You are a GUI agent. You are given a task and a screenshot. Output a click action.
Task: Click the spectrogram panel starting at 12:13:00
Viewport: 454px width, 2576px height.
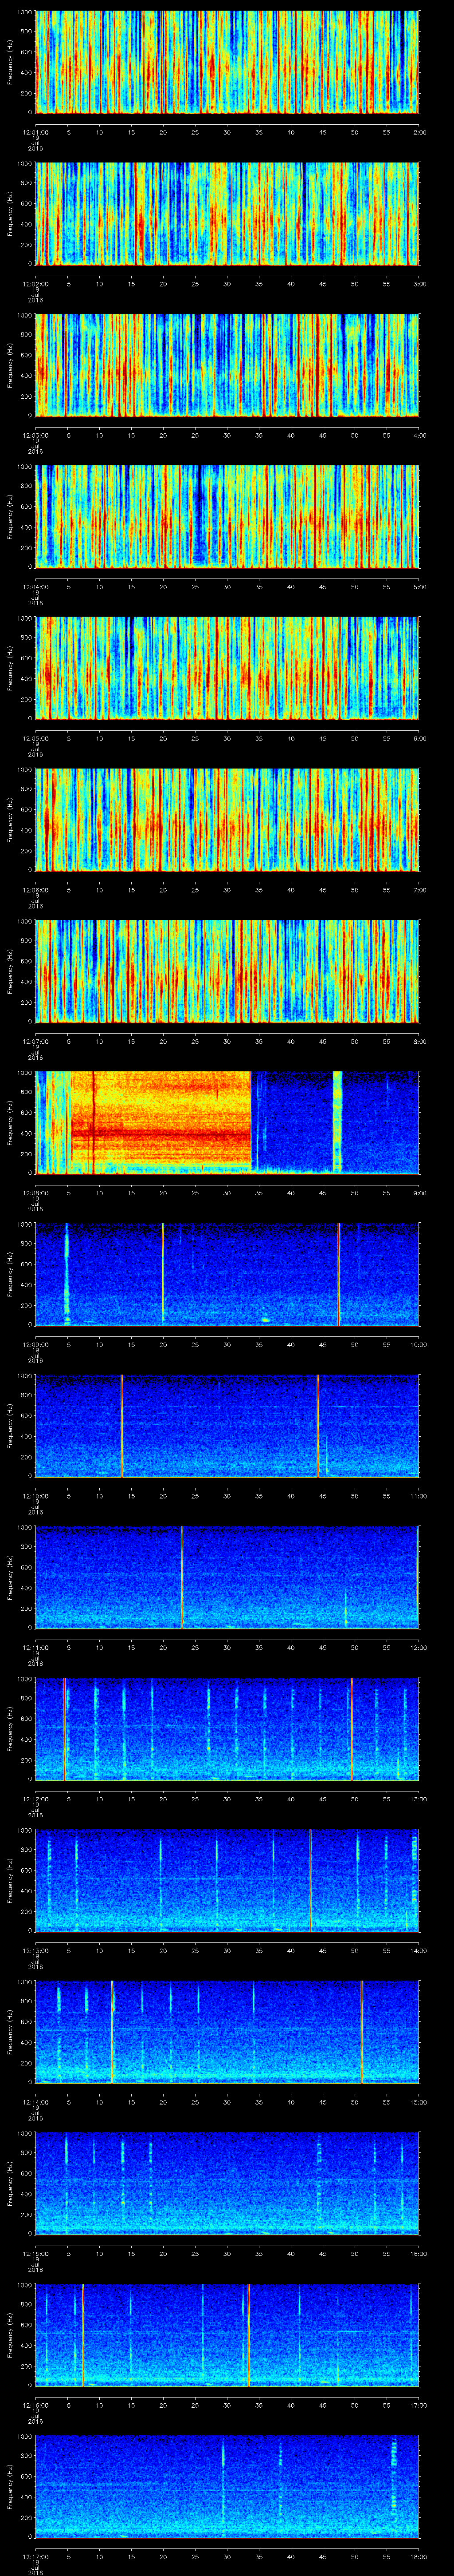point(227,1880)
